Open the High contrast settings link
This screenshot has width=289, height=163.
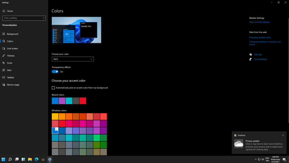[x=259, y=22]
